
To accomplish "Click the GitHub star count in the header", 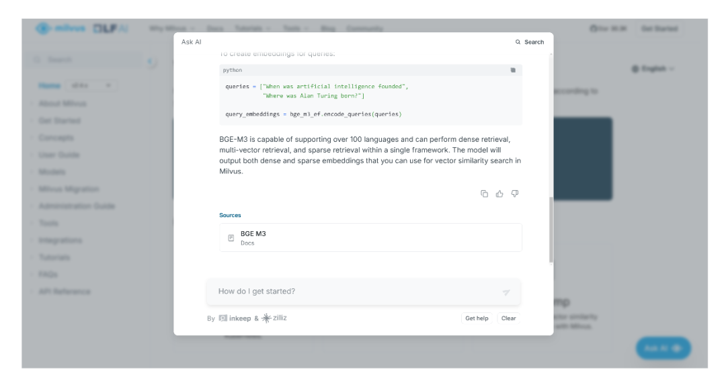I will pyautogui.click(x=608, y=29).
